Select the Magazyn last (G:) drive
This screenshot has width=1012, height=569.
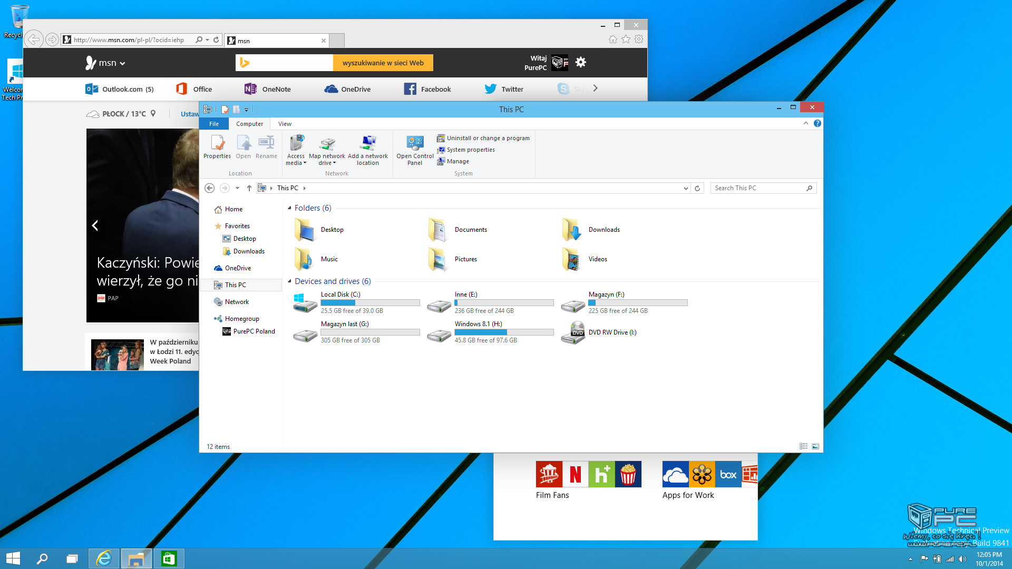click(357, 332)
